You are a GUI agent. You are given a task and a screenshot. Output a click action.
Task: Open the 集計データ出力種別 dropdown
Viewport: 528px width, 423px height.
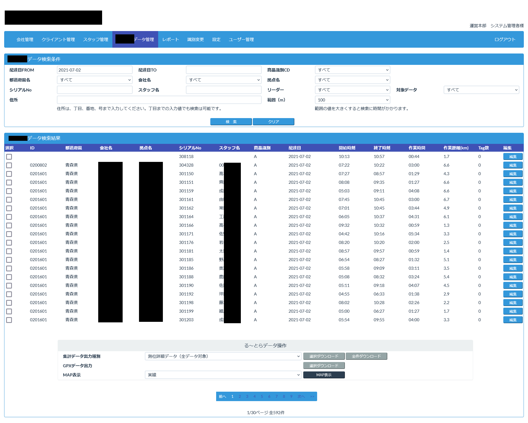[x=223, y=356]
